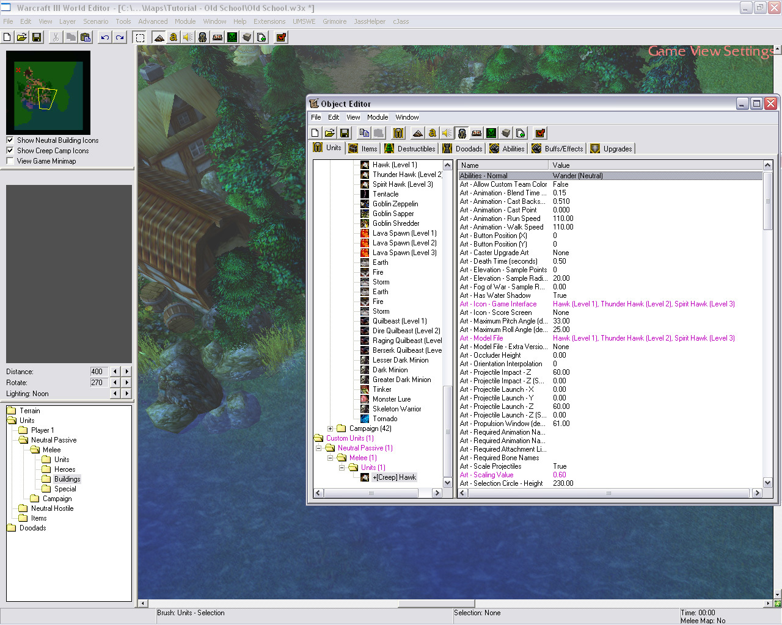Image resolution: width=782 pixels, height=625 pixels.
Task: Uncheck Show Neutral Building Icons
Action: tap(10, 140)
